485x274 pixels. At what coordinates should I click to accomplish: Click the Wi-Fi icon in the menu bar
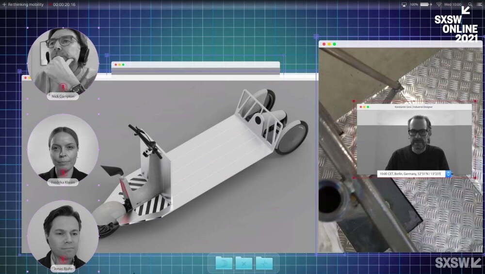coord(439,4)
